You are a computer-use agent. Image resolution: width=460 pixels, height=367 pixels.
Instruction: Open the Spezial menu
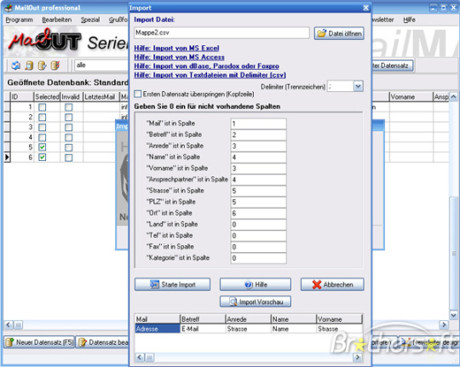tap(90, 20)
